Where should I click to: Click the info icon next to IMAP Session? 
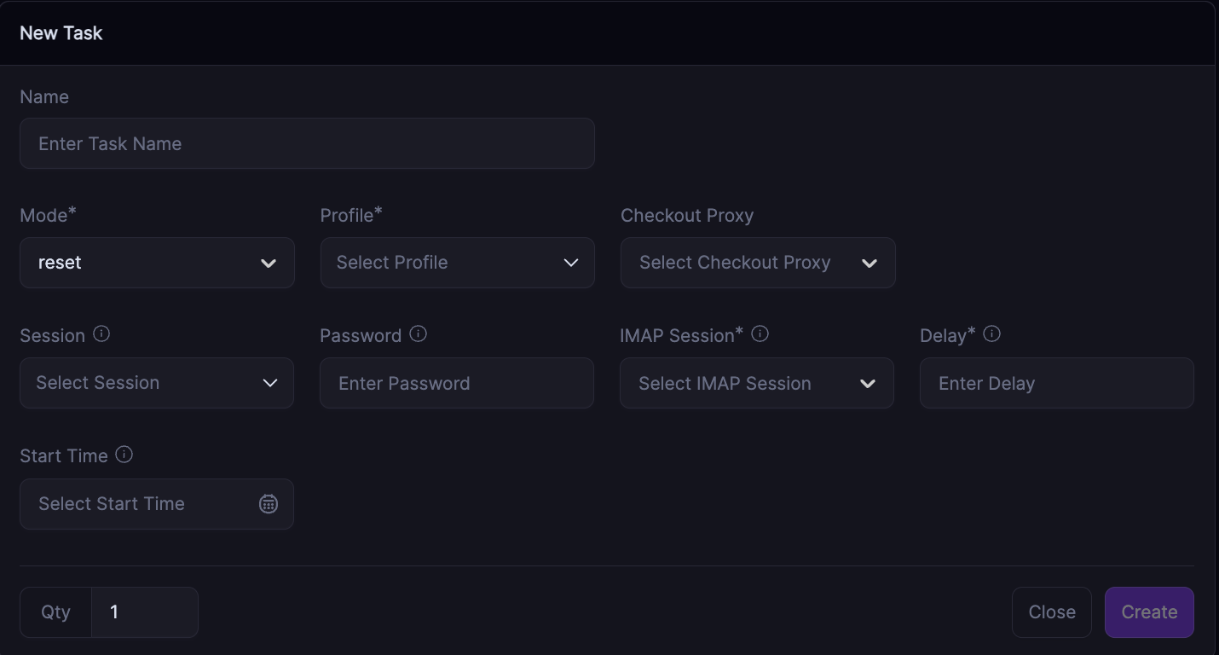(x=760, y=333)
